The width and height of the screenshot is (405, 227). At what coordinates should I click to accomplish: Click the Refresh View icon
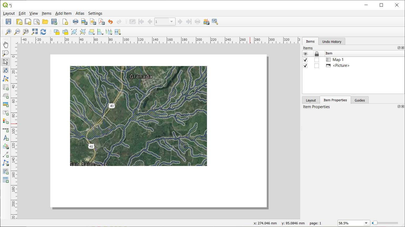(x=43, y=32)
